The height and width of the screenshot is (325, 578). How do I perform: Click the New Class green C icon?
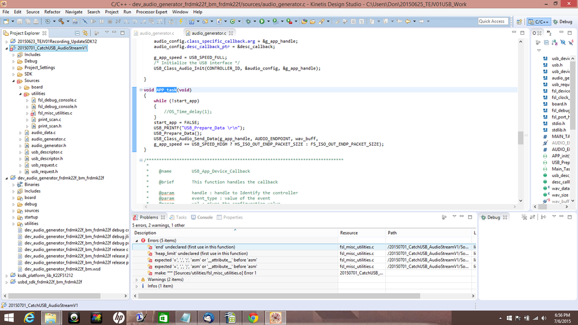(233, 21)
